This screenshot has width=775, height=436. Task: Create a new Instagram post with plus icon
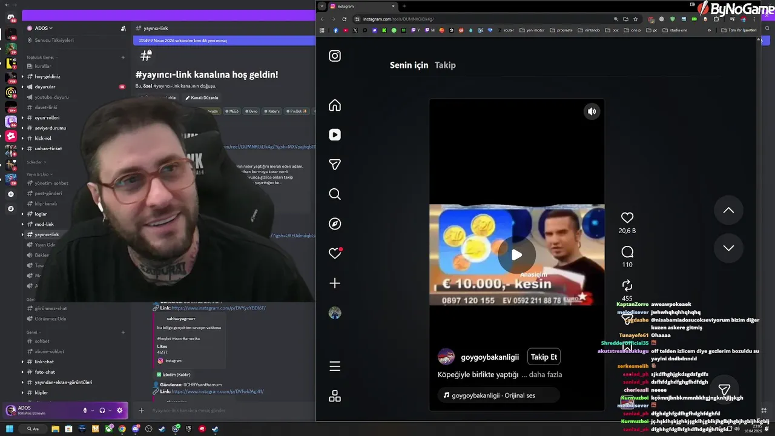[x=335, y=283]
